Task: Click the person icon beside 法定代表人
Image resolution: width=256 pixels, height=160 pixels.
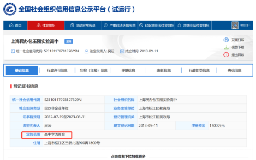Action: [86, 51]
